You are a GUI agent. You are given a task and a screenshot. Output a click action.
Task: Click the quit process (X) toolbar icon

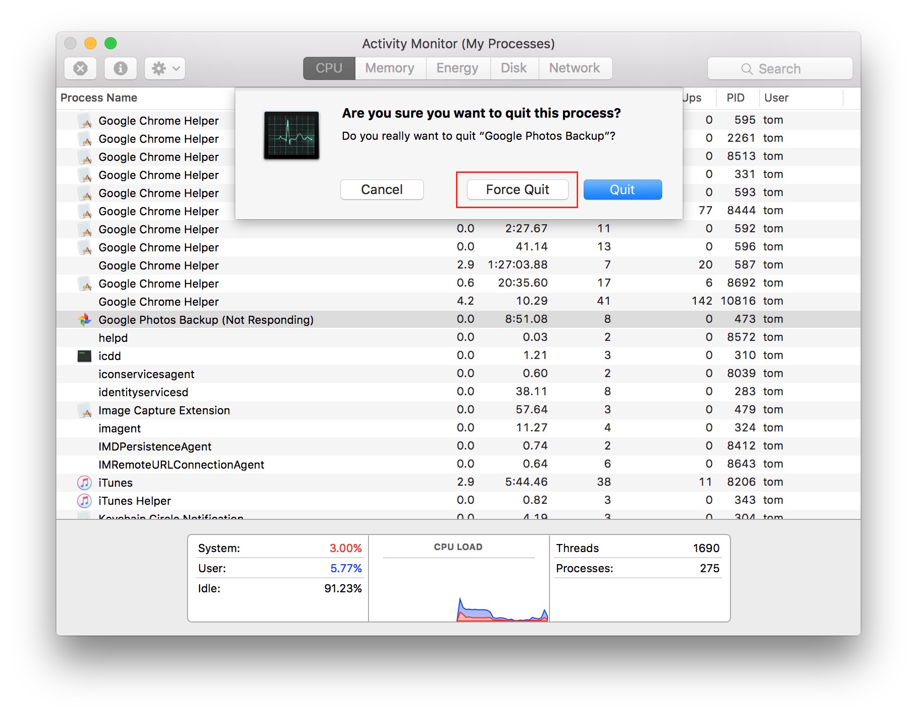[x=80, y=68]
